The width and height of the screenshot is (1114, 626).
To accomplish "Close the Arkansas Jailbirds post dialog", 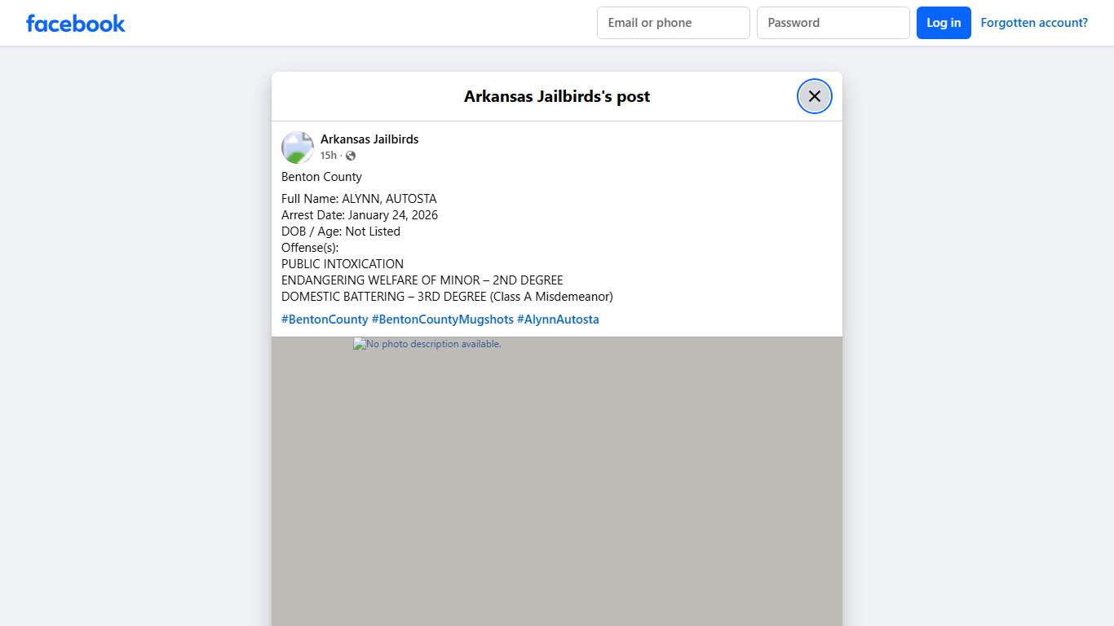I will (x=814, y=96).
